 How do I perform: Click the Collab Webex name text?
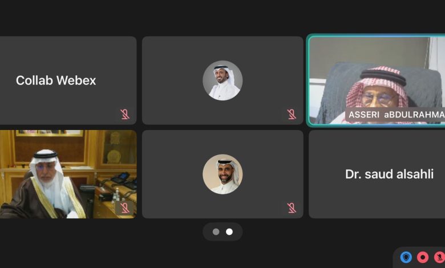pos(56,80)
